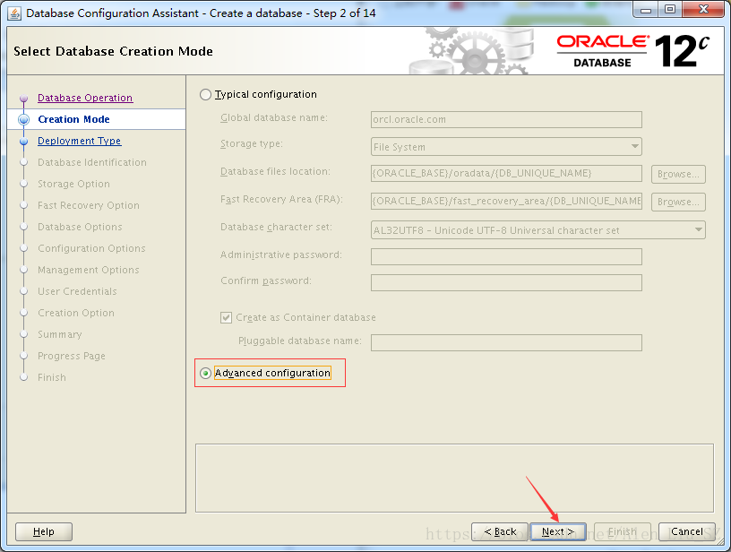
Task: Click the Administrative password field
Action: 506,256
